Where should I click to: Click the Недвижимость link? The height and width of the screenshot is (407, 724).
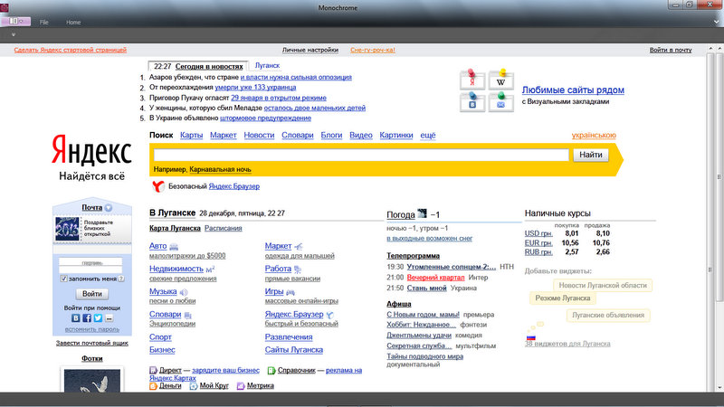tap(176, 269)
